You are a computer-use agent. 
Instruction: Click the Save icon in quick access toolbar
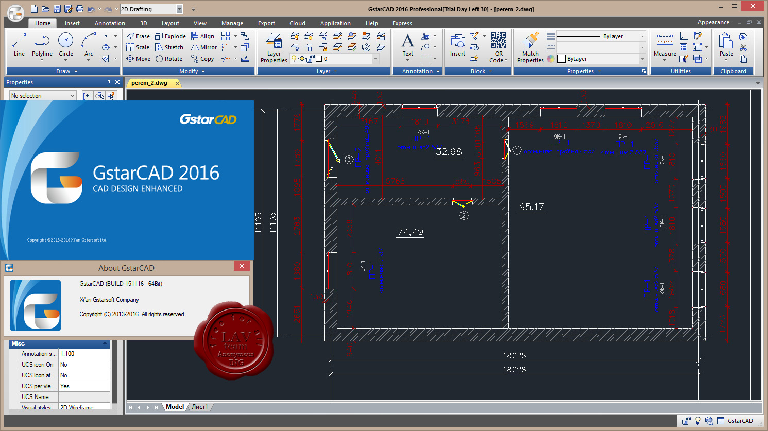pos(57,9)
